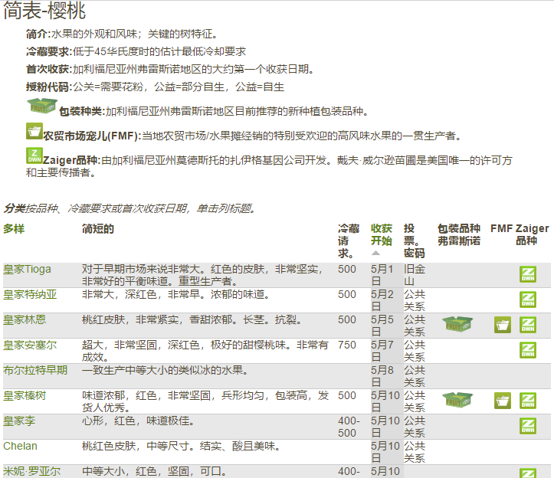The height and width of the screenshot is (478, 554).
Task: Open the 皇家安塞尔 variety link
Action: [29, 345]
